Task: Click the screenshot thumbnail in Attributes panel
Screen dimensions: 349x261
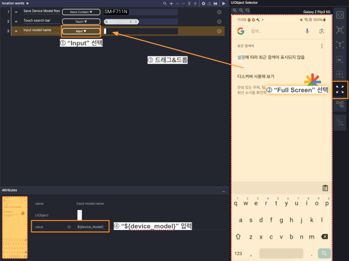Action: pos(15,227)
